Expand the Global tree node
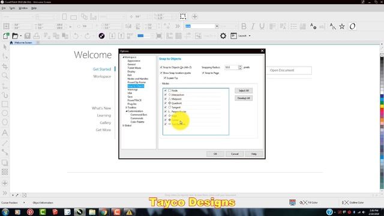Screen dimensions: 384x216 point(124,125)
